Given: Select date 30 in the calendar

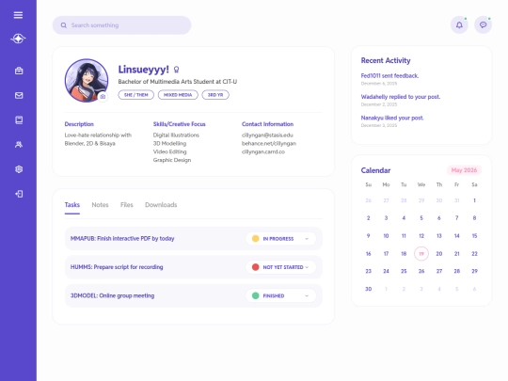Looking at the screenshot, I should click(369, 289).
